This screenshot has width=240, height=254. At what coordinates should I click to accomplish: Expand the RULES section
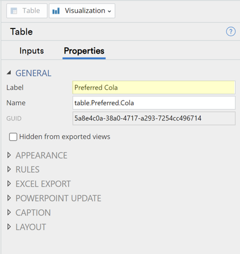click(9, 169)
